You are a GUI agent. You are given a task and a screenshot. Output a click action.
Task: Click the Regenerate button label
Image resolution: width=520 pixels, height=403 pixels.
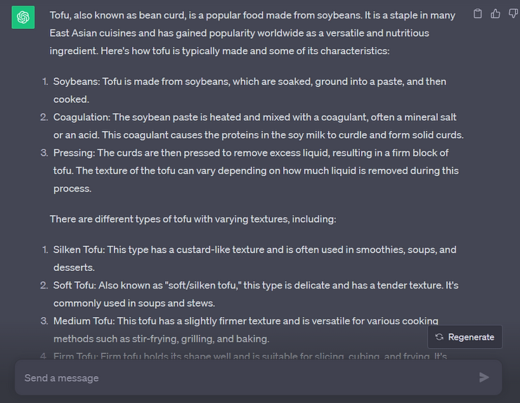click(x=471, y=337)
